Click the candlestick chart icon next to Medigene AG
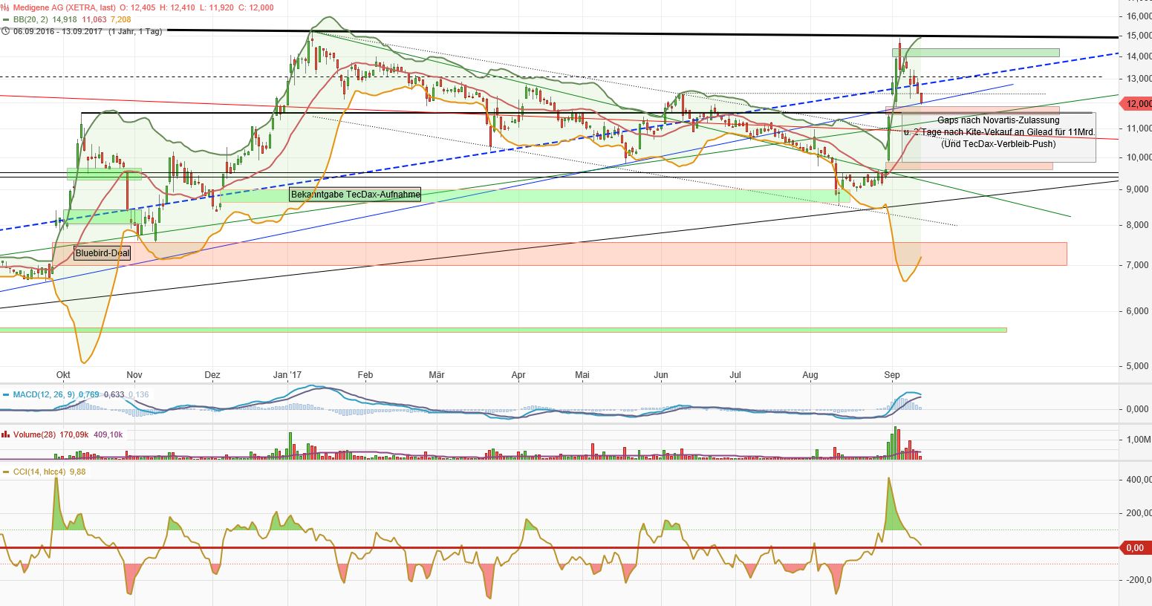The height and width of the screenshot is (606, 1152). [x=5, y=7]
